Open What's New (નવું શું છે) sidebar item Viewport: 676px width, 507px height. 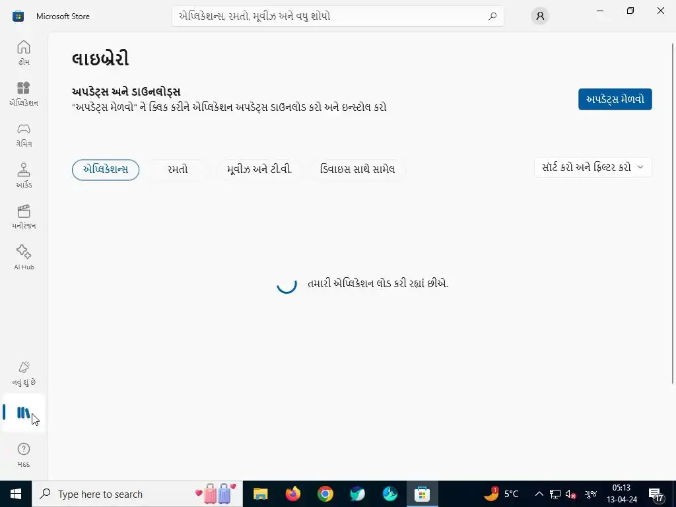[x=24, y=374]
